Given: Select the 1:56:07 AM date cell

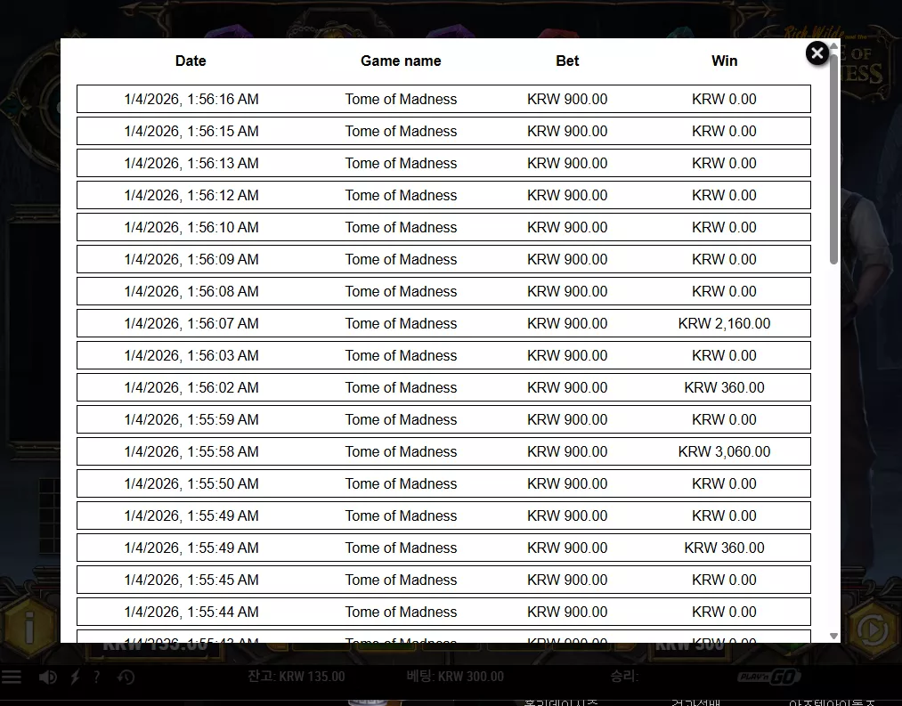Looking at the screenshot, I should pyautogui.click(x=191, y=323).
